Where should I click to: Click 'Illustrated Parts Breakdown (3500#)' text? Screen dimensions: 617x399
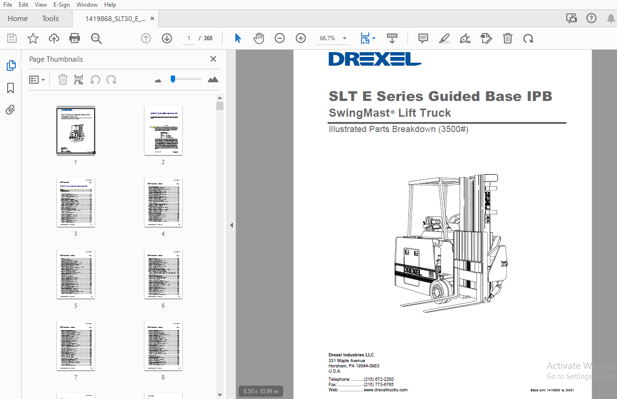click(x=398, y=129)
